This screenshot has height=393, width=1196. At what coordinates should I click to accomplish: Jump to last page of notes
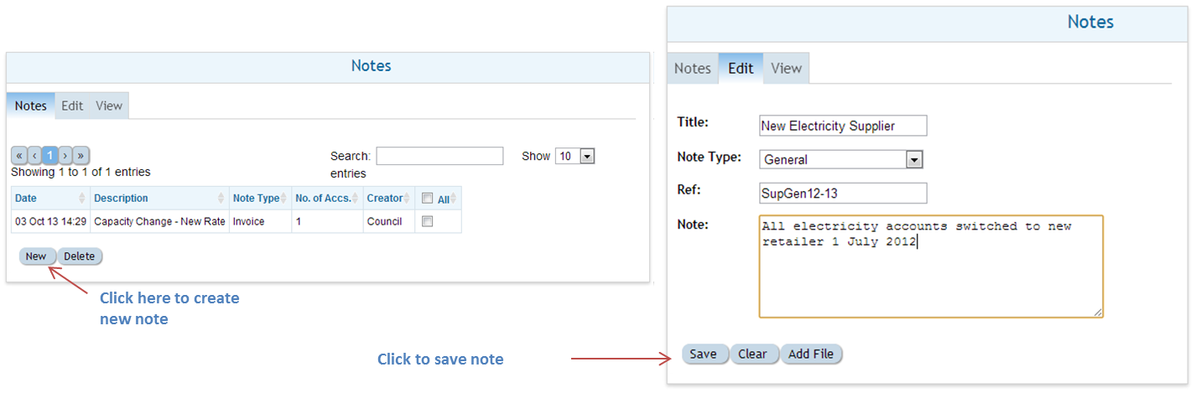pos(81,156)
